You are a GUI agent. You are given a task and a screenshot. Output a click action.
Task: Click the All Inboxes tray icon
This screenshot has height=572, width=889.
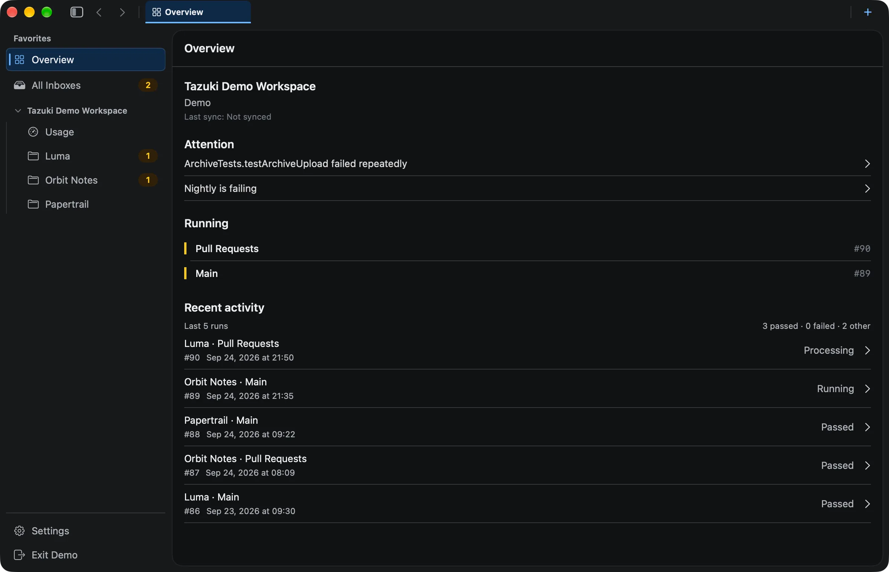point(20,85)
